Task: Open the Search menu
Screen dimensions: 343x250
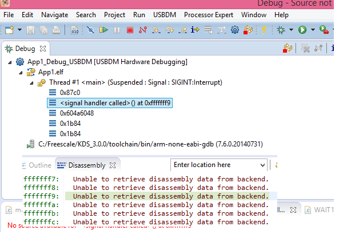Action: click(86, 15)
